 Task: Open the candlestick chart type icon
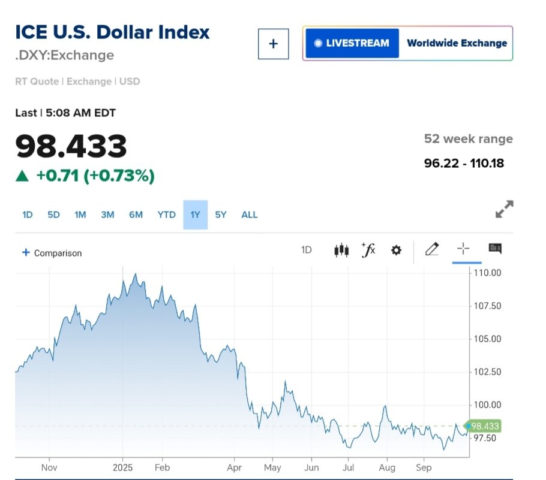click(341, 250)
